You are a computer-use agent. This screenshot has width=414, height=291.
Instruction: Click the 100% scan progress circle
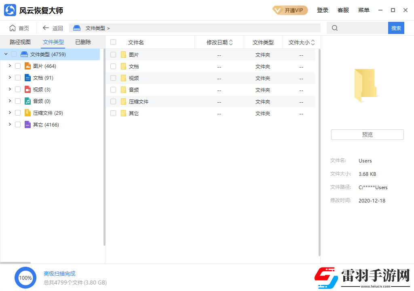tap(25, 278)
